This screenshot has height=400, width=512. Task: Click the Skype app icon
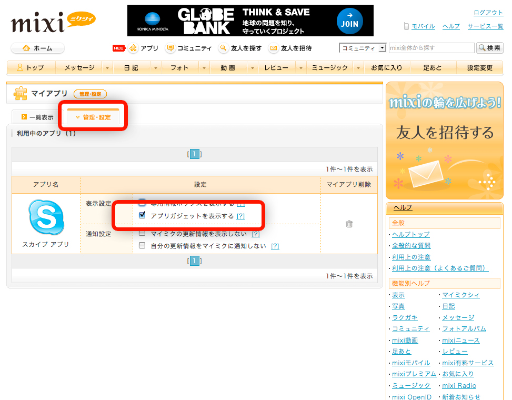point(46,217)
